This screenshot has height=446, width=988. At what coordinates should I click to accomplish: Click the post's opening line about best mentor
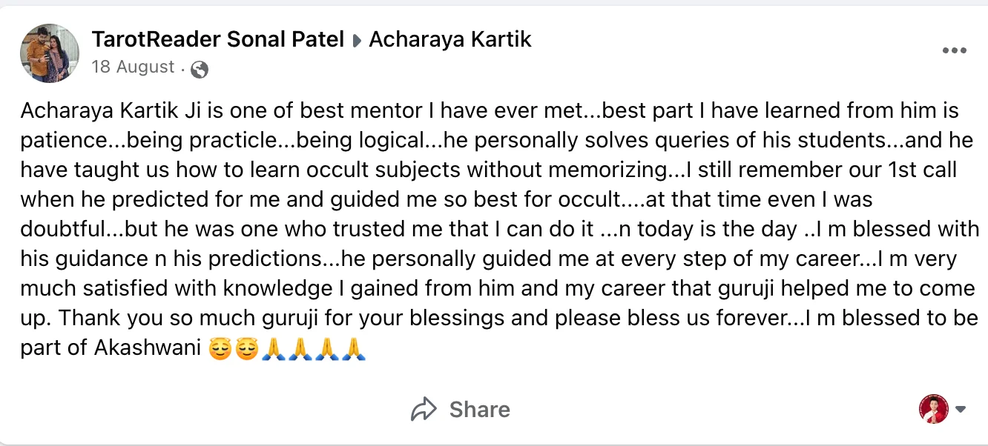click(297, 111)
